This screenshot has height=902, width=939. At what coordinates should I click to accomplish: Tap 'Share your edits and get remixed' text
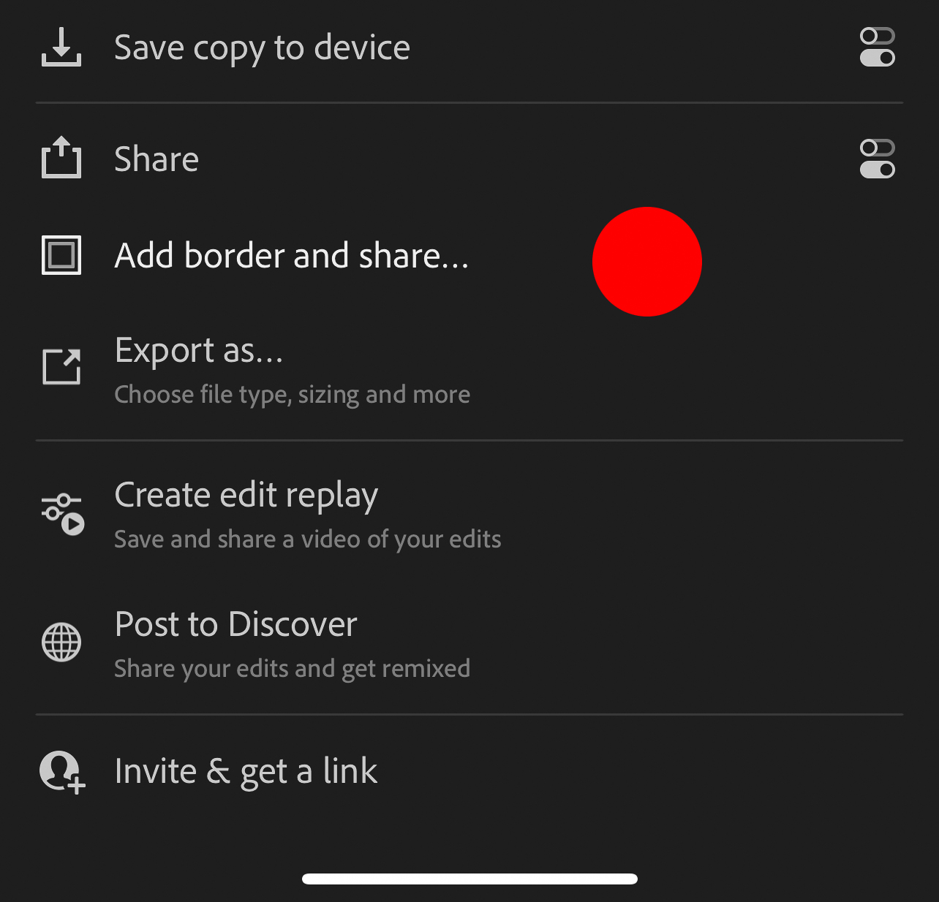point(292,669)
